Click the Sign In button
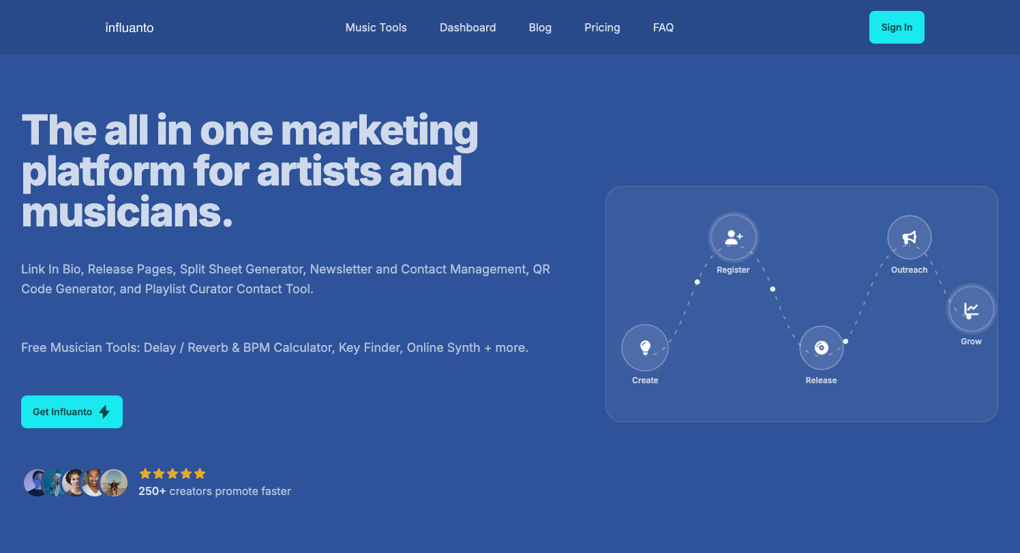The height and width of the screenshot is (553, 1020). (x=897, y=27)
